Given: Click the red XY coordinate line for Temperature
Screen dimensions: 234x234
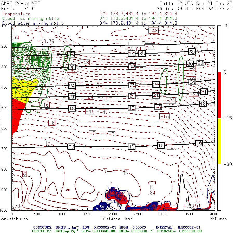Looking at the screenshot, I should coord(139,14).
